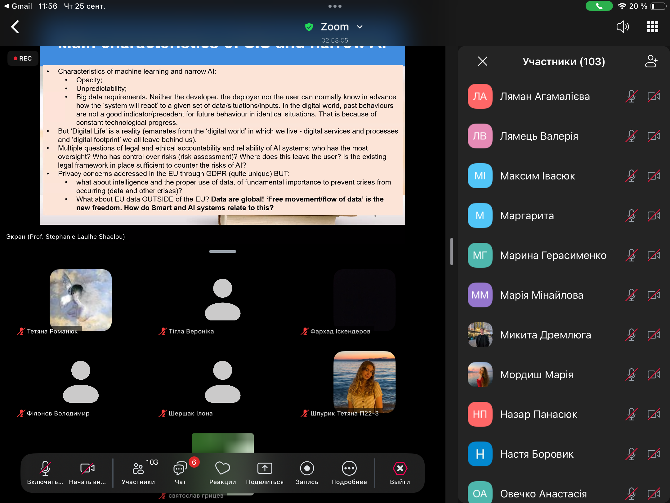This screenshot has height=503, width=670.
Task: Open the Chat with 6 messages
Action: coord(180,469)
